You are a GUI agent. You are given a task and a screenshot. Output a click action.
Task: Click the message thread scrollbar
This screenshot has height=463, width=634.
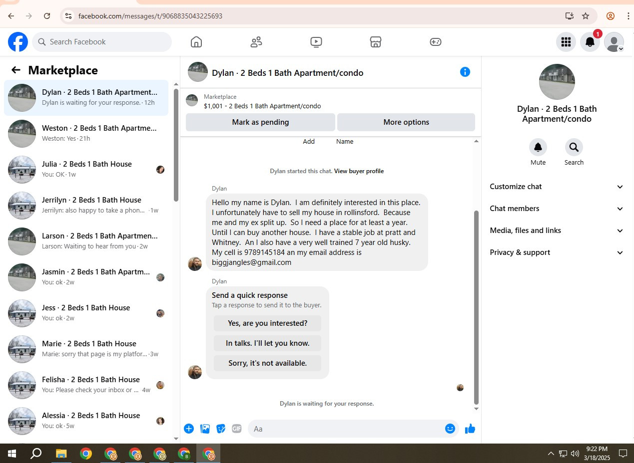(x=476, y=307)
